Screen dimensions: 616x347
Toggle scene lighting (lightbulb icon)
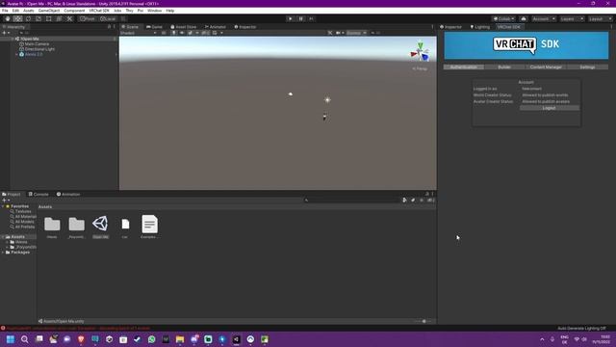pos(173,33)
